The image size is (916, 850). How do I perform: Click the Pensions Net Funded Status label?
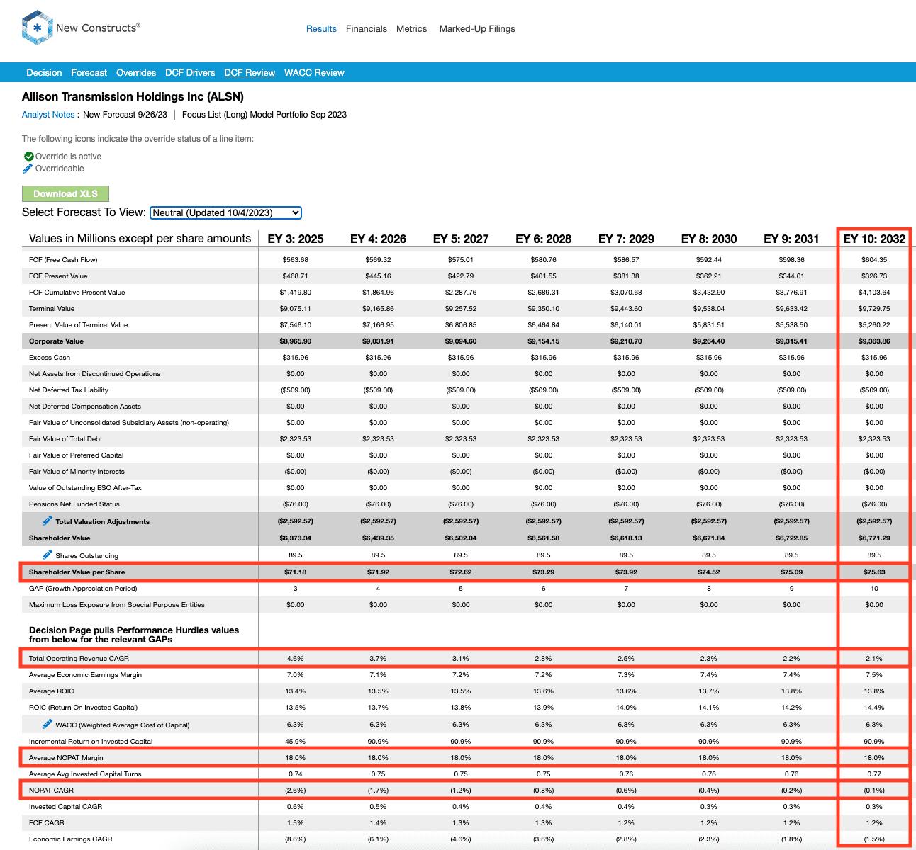pos(74,504)
